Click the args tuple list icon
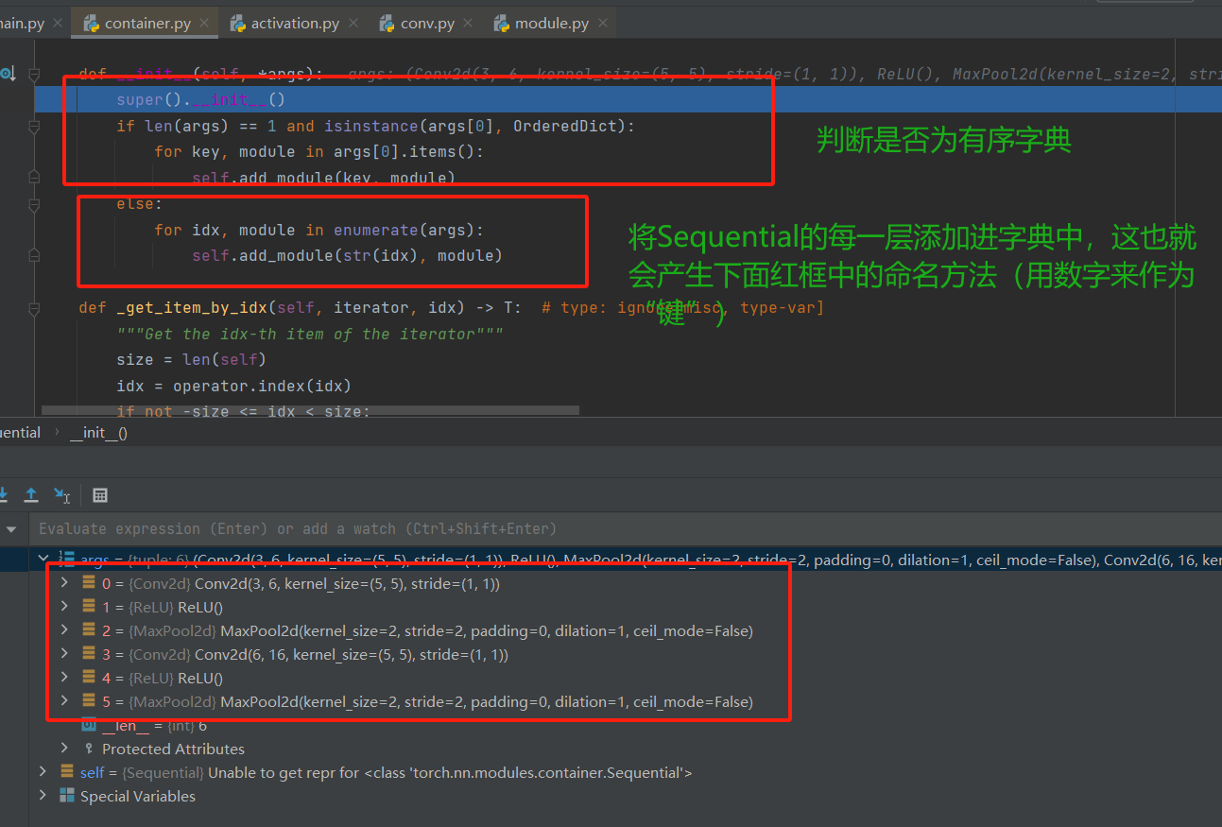This screenshot has height=827, width=1222. click(x=67, y=560)
